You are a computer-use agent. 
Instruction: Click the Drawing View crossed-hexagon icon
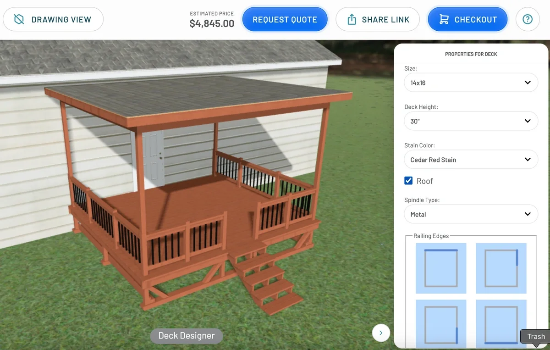[x=19, y=19]
